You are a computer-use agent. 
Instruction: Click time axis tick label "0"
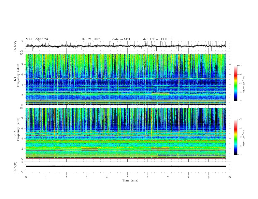tap(26, 177)
